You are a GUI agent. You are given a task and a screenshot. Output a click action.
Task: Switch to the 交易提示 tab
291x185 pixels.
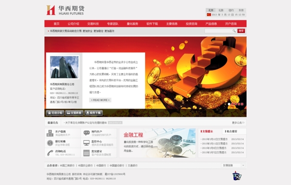[x=208, y=131]
